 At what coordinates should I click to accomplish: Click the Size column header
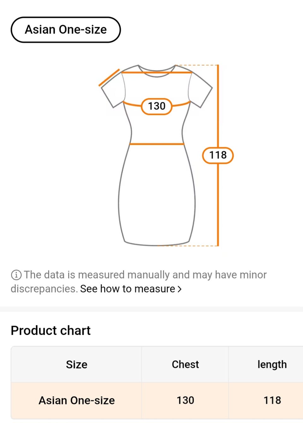pos(76,364)
